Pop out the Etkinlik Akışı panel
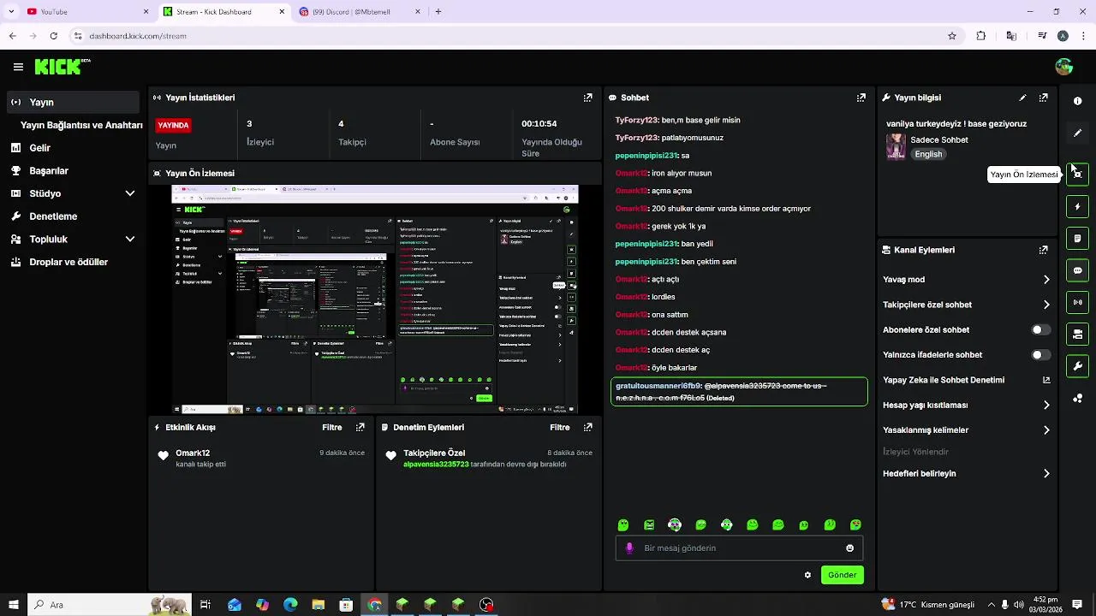 coord(360,427)
